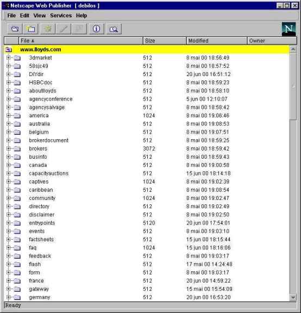
Task: Open the Services menu
Action: coord(61,16)
